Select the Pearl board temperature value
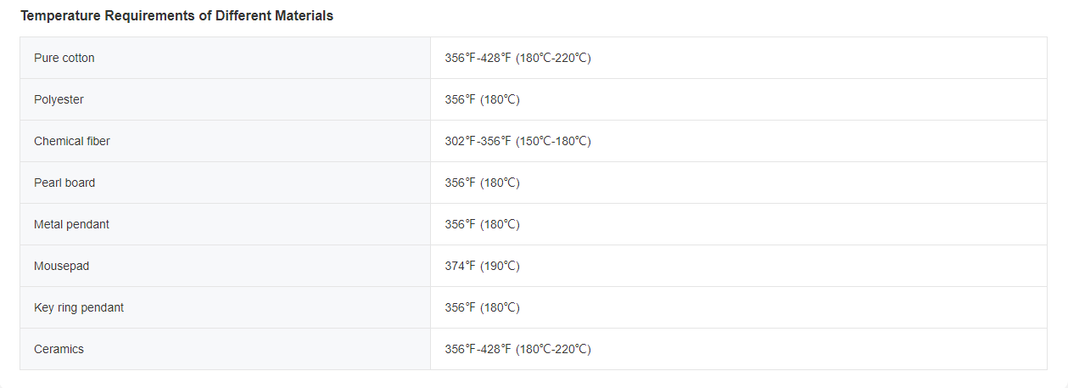 point(482,183)
